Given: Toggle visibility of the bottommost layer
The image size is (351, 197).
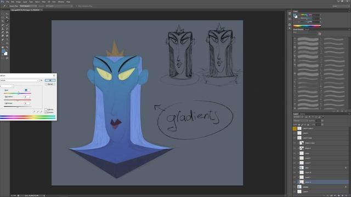Looking at the screenshot, I should tap(295, 192).
